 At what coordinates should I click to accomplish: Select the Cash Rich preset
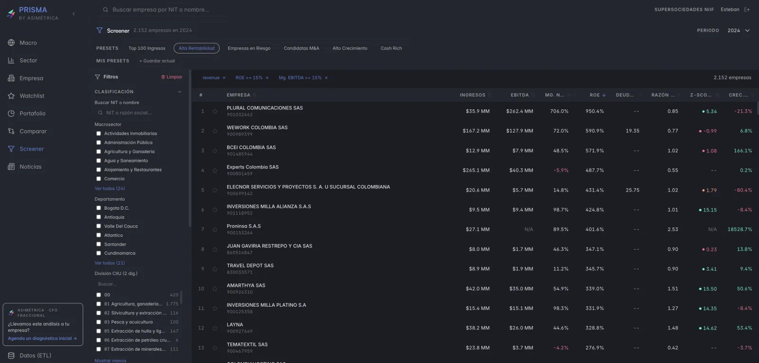pos(391,48)
